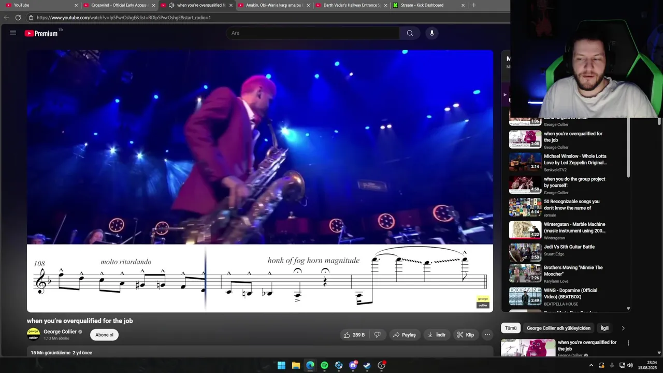Open File Explorer from taskbar
This screenshot has width=663, height=373.
pyautogui.click(x=296, y=365)
